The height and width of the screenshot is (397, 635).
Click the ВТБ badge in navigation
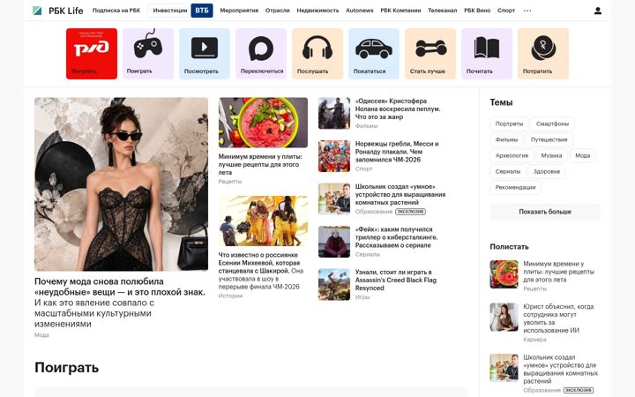[202, 11]
